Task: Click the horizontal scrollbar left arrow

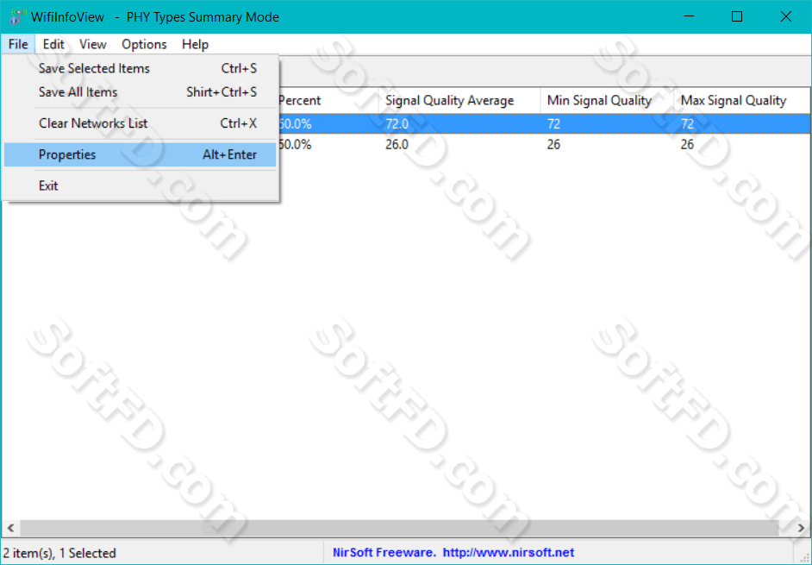Action: (10, 528)
